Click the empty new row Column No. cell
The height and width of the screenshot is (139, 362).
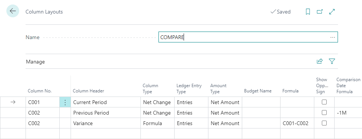(43, 134)
